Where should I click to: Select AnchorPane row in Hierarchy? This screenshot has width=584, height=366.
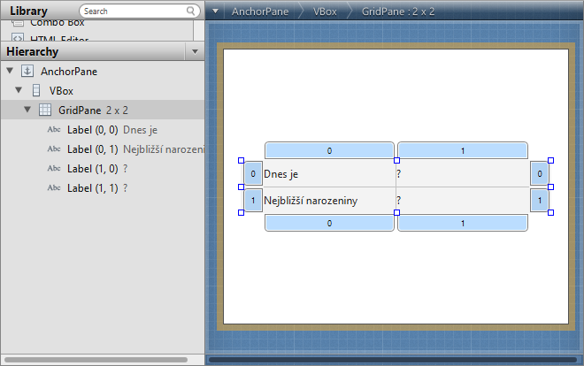tap(103, 71)
